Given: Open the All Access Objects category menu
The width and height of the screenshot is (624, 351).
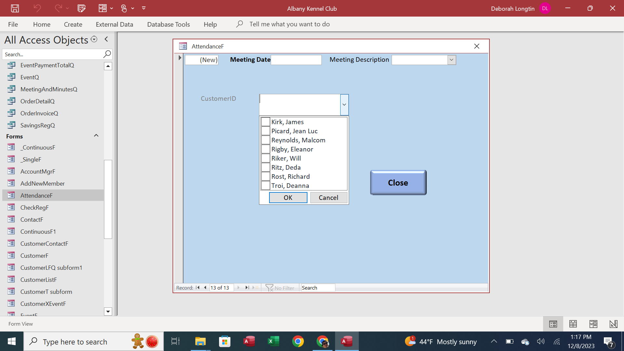Looking at the screenshot, I should (94, 39).
